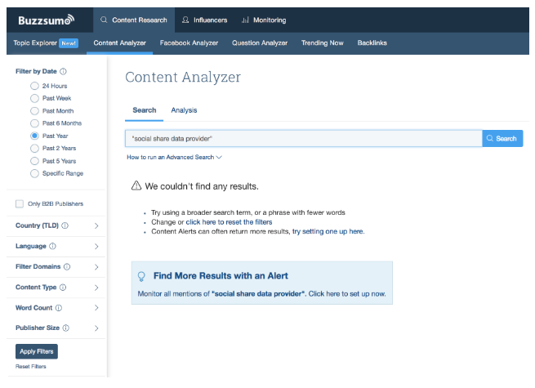Click 'Click here to set up now' alert link
The width and height of the screenshot is (535, 388).
[x=347, y=294]
